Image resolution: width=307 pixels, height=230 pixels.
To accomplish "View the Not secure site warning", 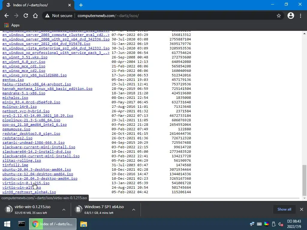I will tap(59, 16).
